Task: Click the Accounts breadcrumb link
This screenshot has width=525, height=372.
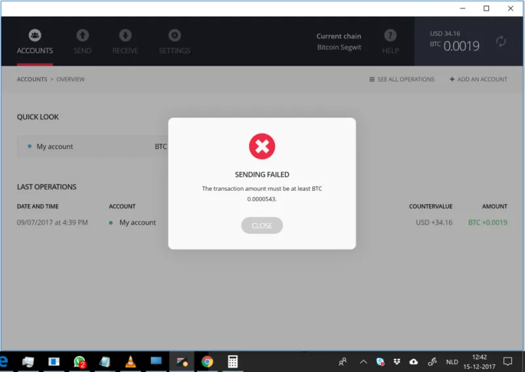Action: (x=32, y=79)
